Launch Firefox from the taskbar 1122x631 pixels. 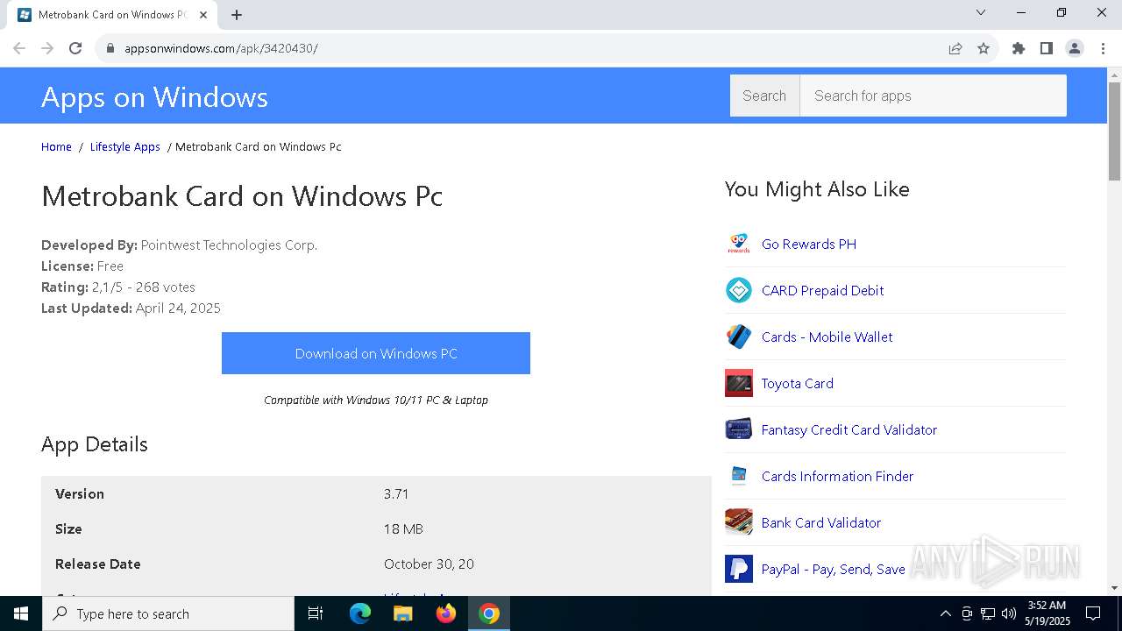point(446,613)
